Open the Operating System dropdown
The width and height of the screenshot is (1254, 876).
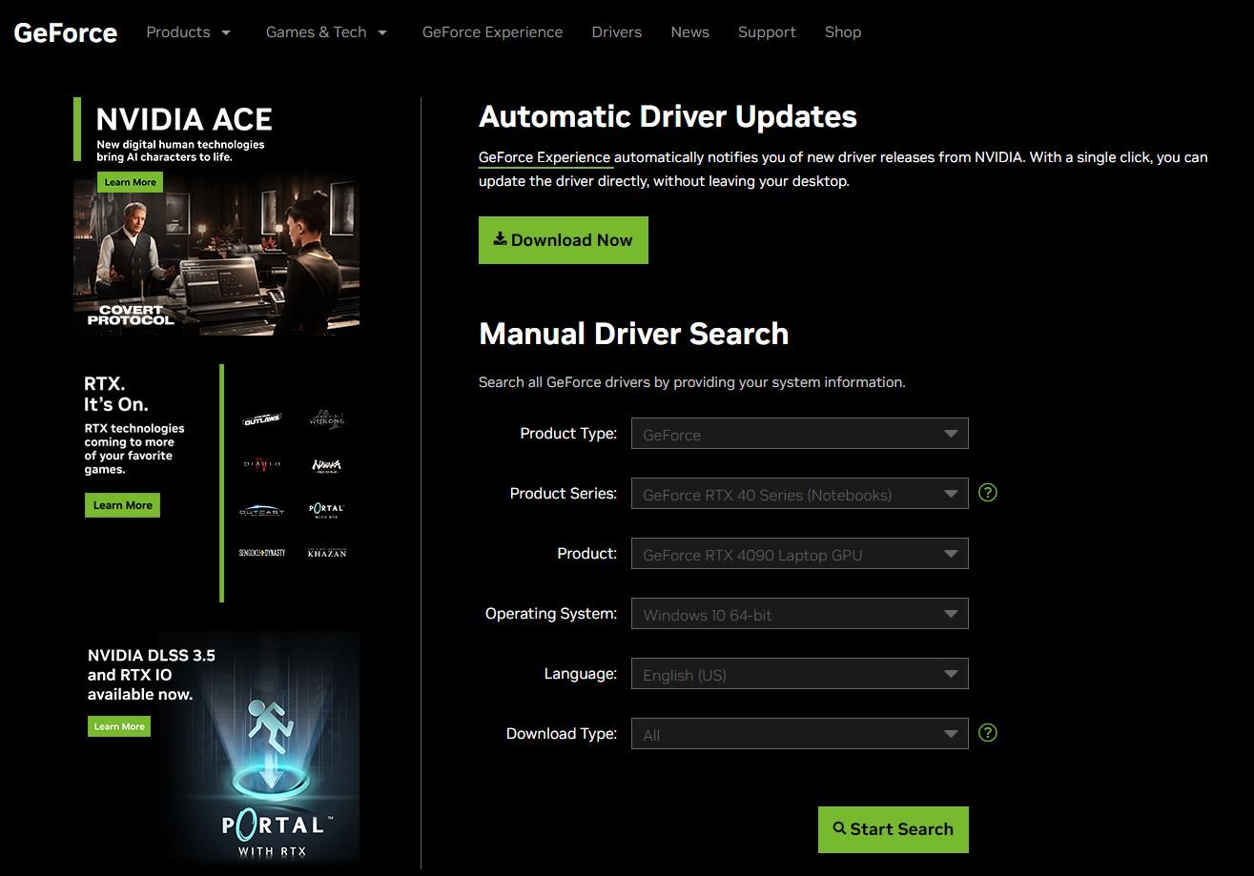799,614
